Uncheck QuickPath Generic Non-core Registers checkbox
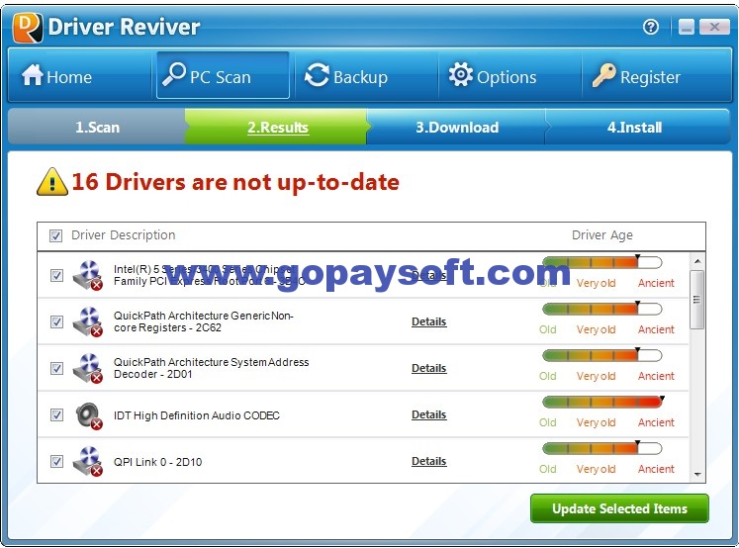 point(56,321)
